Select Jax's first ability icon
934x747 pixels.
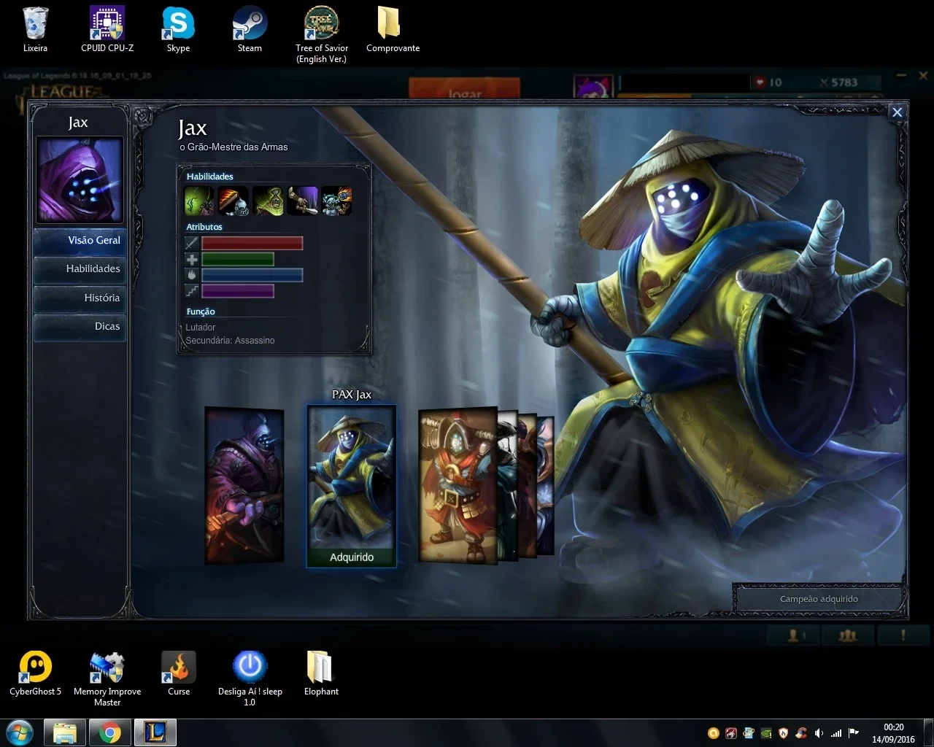point(198,201)
